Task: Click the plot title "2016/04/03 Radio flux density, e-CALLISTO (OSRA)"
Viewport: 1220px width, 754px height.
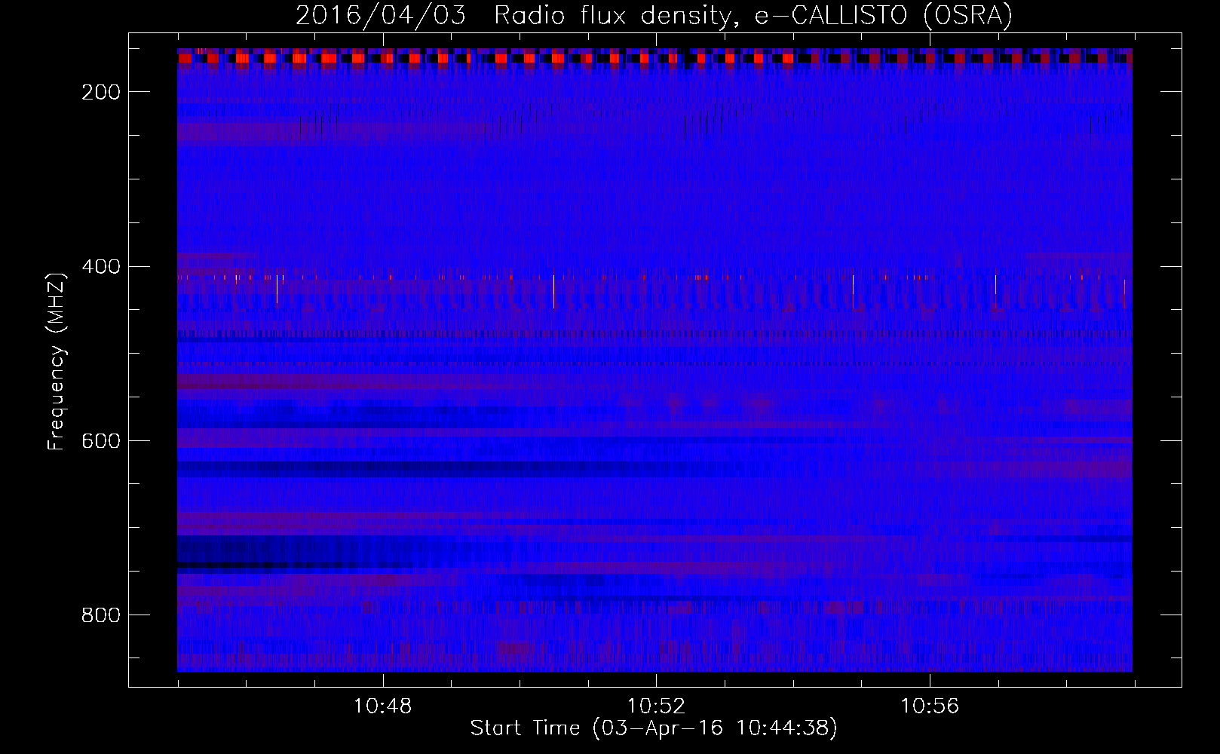Action: pos(654,15)
